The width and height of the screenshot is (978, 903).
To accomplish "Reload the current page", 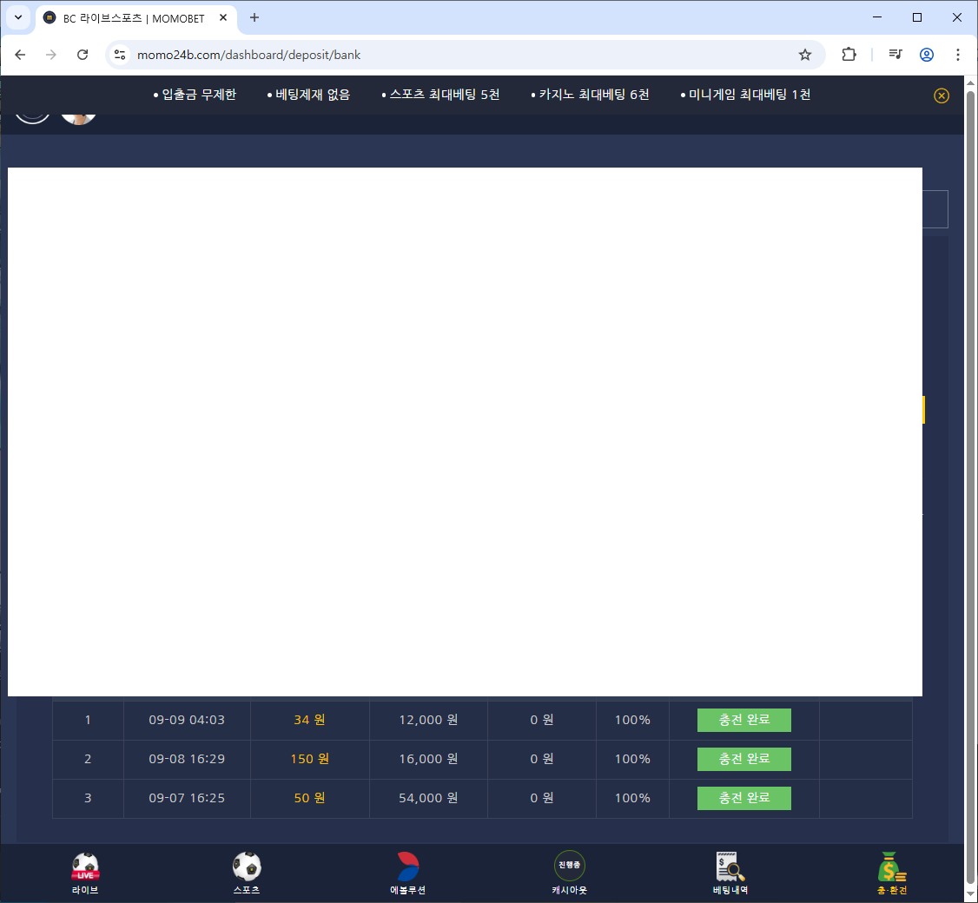I will pyautogui.click(x=83, y=55).
